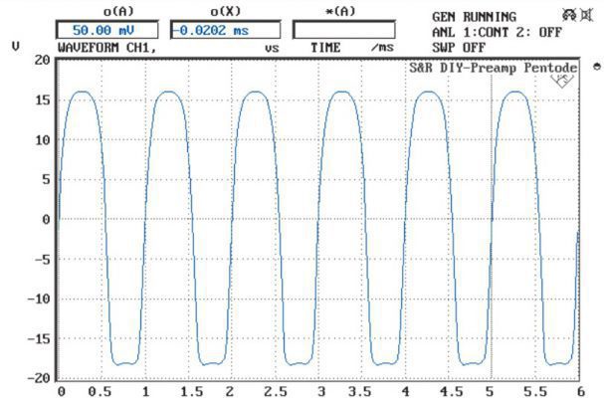Click the -20 tick on the voltage axis
The image size is (604, 398).
pyautogui.click(x=39, y=378)
